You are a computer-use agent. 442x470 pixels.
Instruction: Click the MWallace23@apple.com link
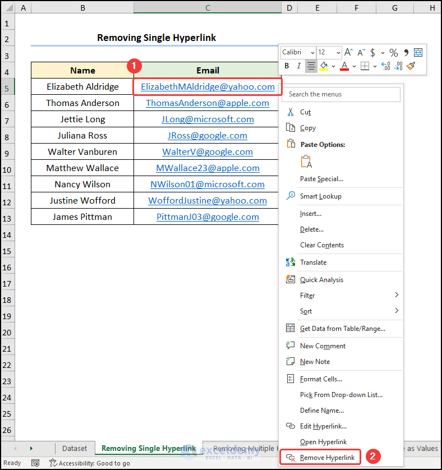[208, 168]
